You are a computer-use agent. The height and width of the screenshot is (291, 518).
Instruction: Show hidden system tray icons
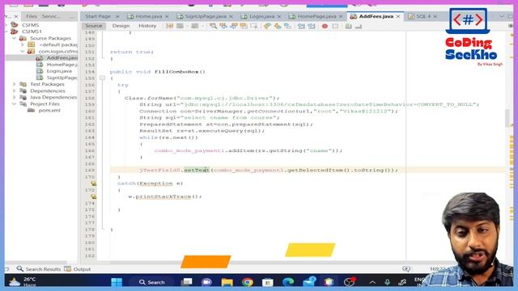coord(372,282)
